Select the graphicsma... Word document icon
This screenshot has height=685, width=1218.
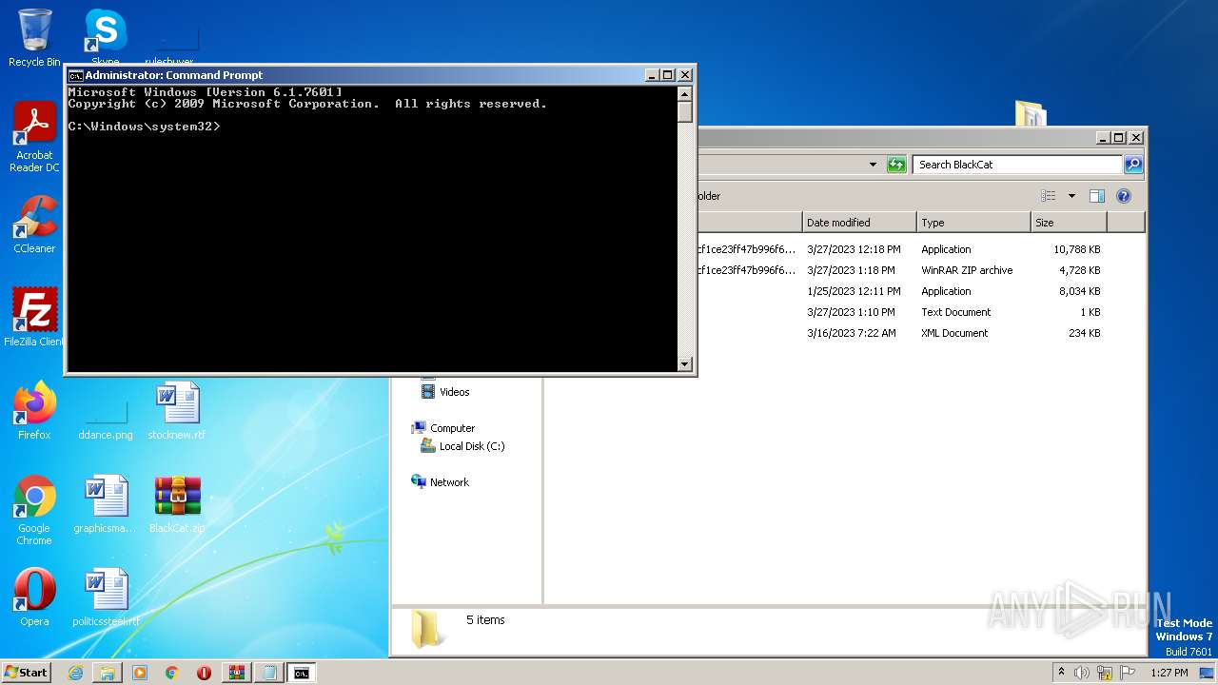click(x=106, y=504)
